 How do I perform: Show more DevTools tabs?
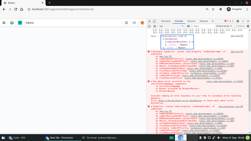[212, 21]
